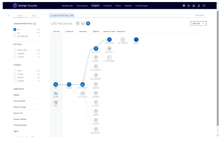Open the Incidents menu

tap(107, 6)
